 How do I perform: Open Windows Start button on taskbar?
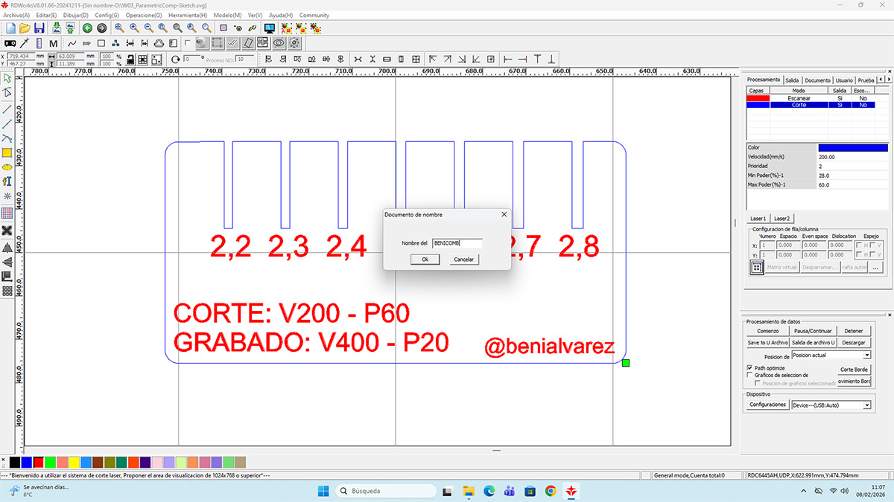(x=323, y=491)
